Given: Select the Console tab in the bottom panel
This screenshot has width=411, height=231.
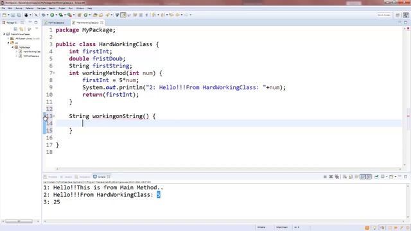Looking at the screenshot, I should tap(101, 177).
